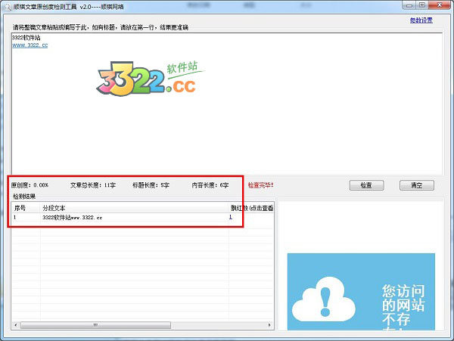This screenshot has width=454, height=341.
Task: Click the application icon in the title bar
Action: 7,6
